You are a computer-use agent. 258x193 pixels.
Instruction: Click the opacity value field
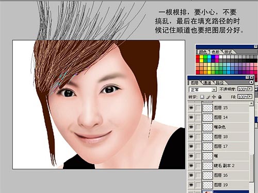coord(243,89)
